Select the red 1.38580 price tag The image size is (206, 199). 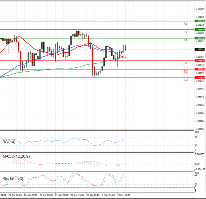[x=199, y=60]
